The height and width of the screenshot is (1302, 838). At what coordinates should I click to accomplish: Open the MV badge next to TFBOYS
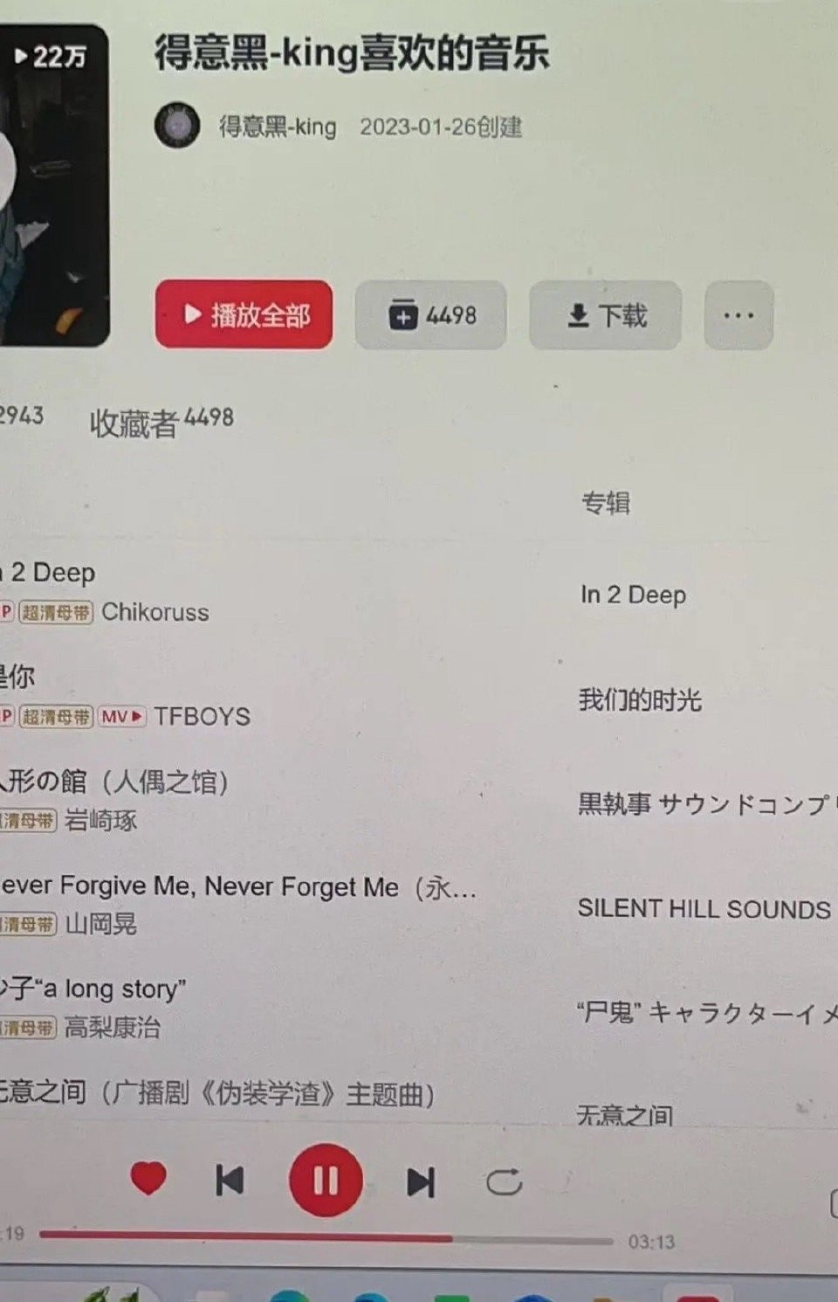tap(121, 717)
